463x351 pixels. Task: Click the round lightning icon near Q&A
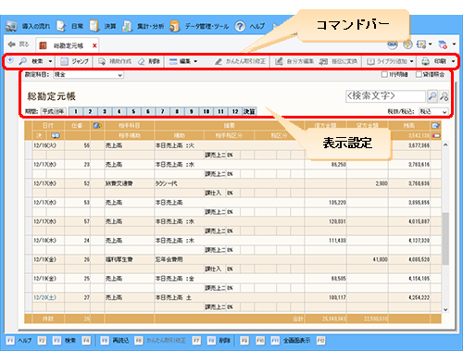click(x=407, y=44)
